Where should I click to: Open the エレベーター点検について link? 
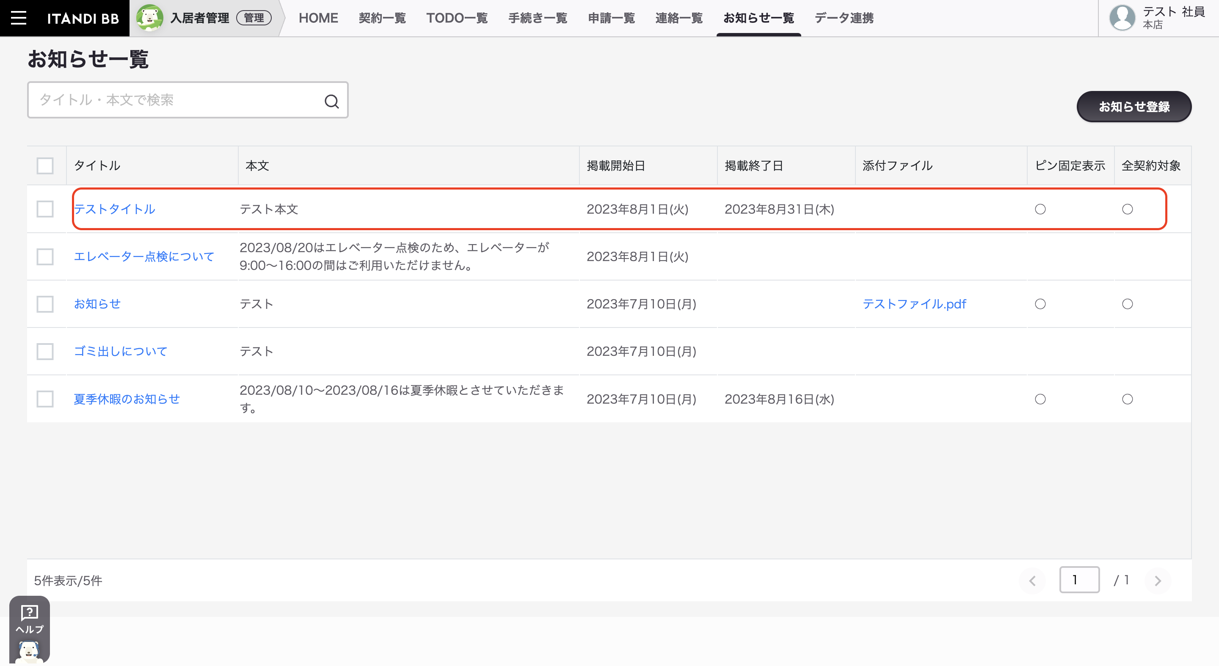point(144,256)
